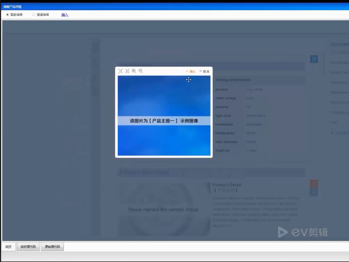Switch to the 网页 tab

tap(8, 247)
